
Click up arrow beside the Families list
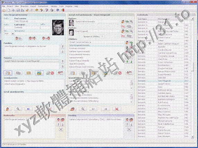click(x=63, y=47)
